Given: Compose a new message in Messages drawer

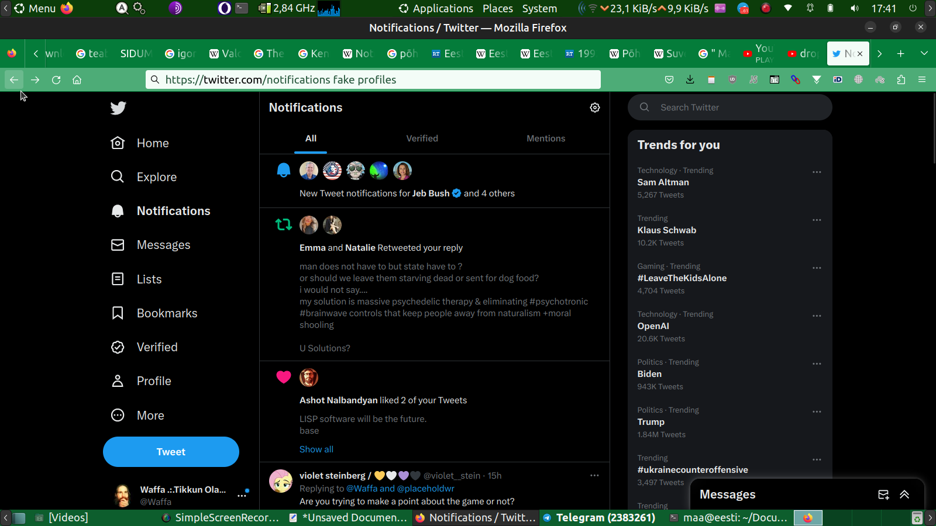Looking at the screenshot, I should coord(883,494).
